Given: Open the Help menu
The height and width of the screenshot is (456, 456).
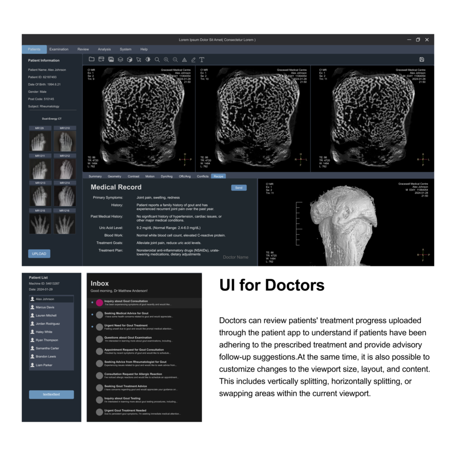Looking at the screenshot, I should click(x=144, y=49).
